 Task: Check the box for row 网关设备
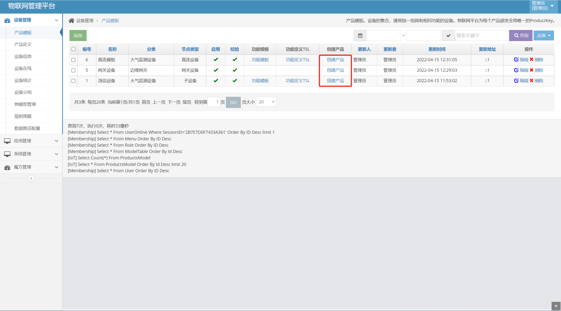click(74, 70)
